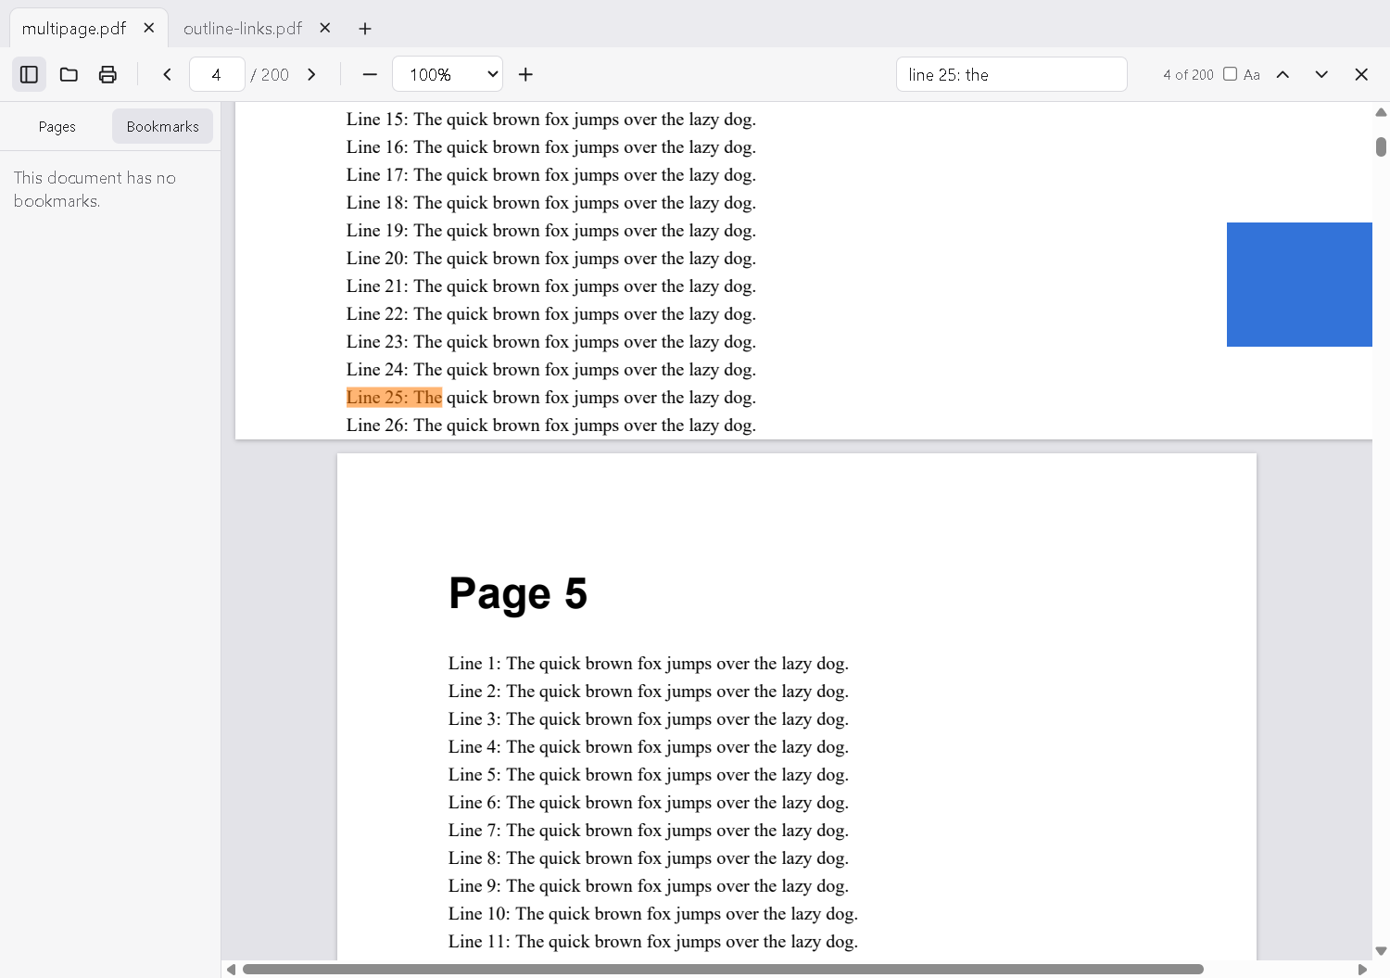This screenshot has width=1390, height=978.
Task: Open a new tab with plus icon
Action: (365, 29)
